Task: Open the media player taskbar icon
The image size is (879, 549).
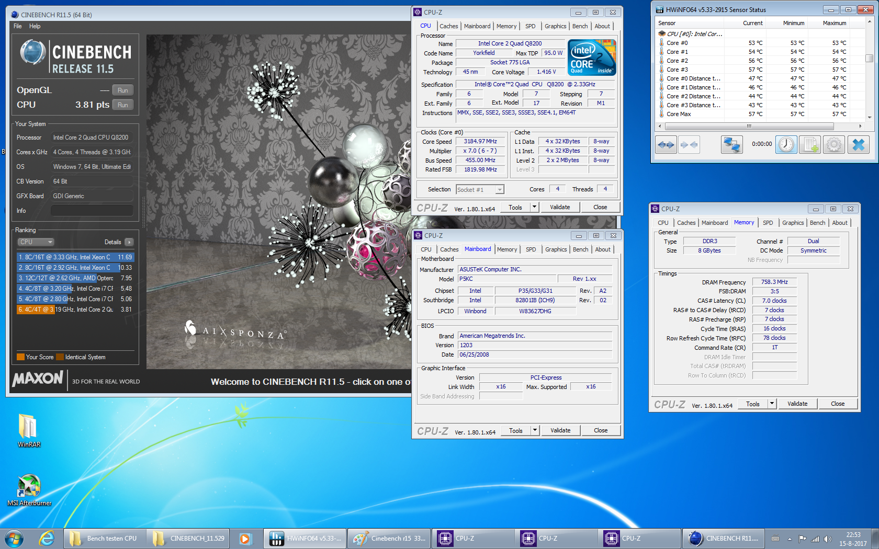Action: click(x=245, y=539)
